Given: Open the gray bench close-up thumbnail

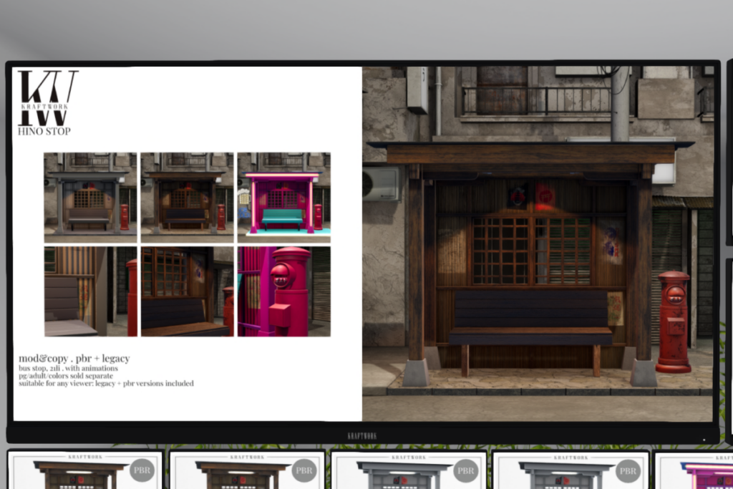Looking at the screenshot, I should pyautogui.click(x=89, y=291).
